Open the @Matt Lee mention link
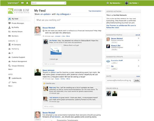The height and width of the screenshot is (121, 154). (x=55, y=72)
